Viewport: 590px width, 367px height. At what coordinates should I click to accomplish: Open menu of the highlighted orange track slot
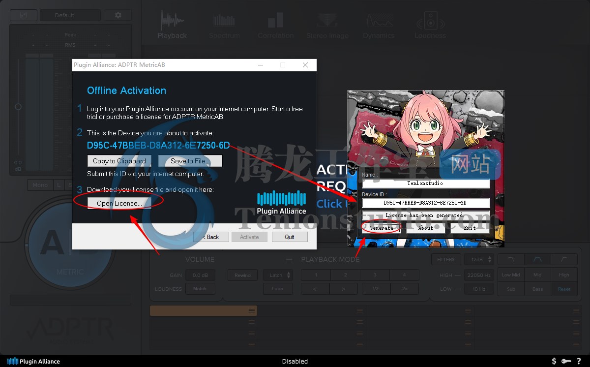point(252,310)
